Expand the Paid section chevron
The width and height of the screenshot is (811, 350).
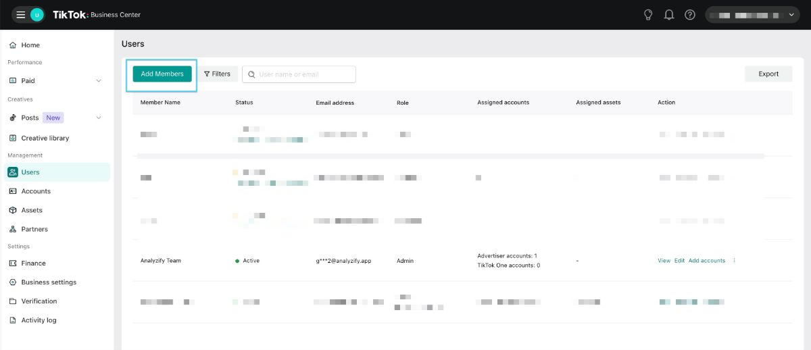pyautogui.click(x=99, y=81)
